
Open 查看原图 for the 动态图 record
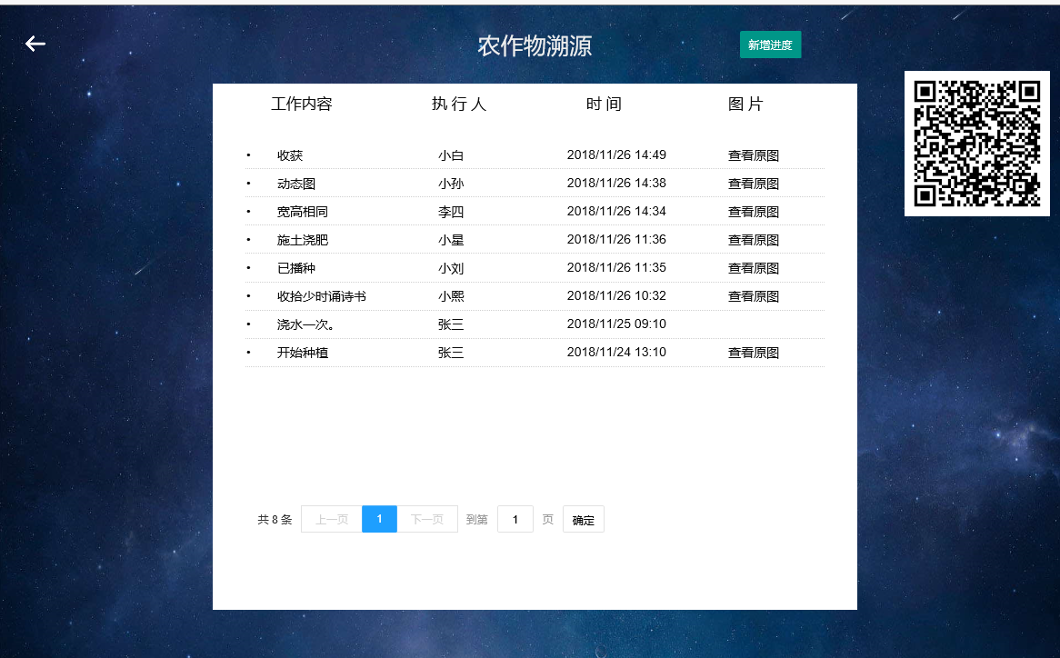click(x=753, y=183)
